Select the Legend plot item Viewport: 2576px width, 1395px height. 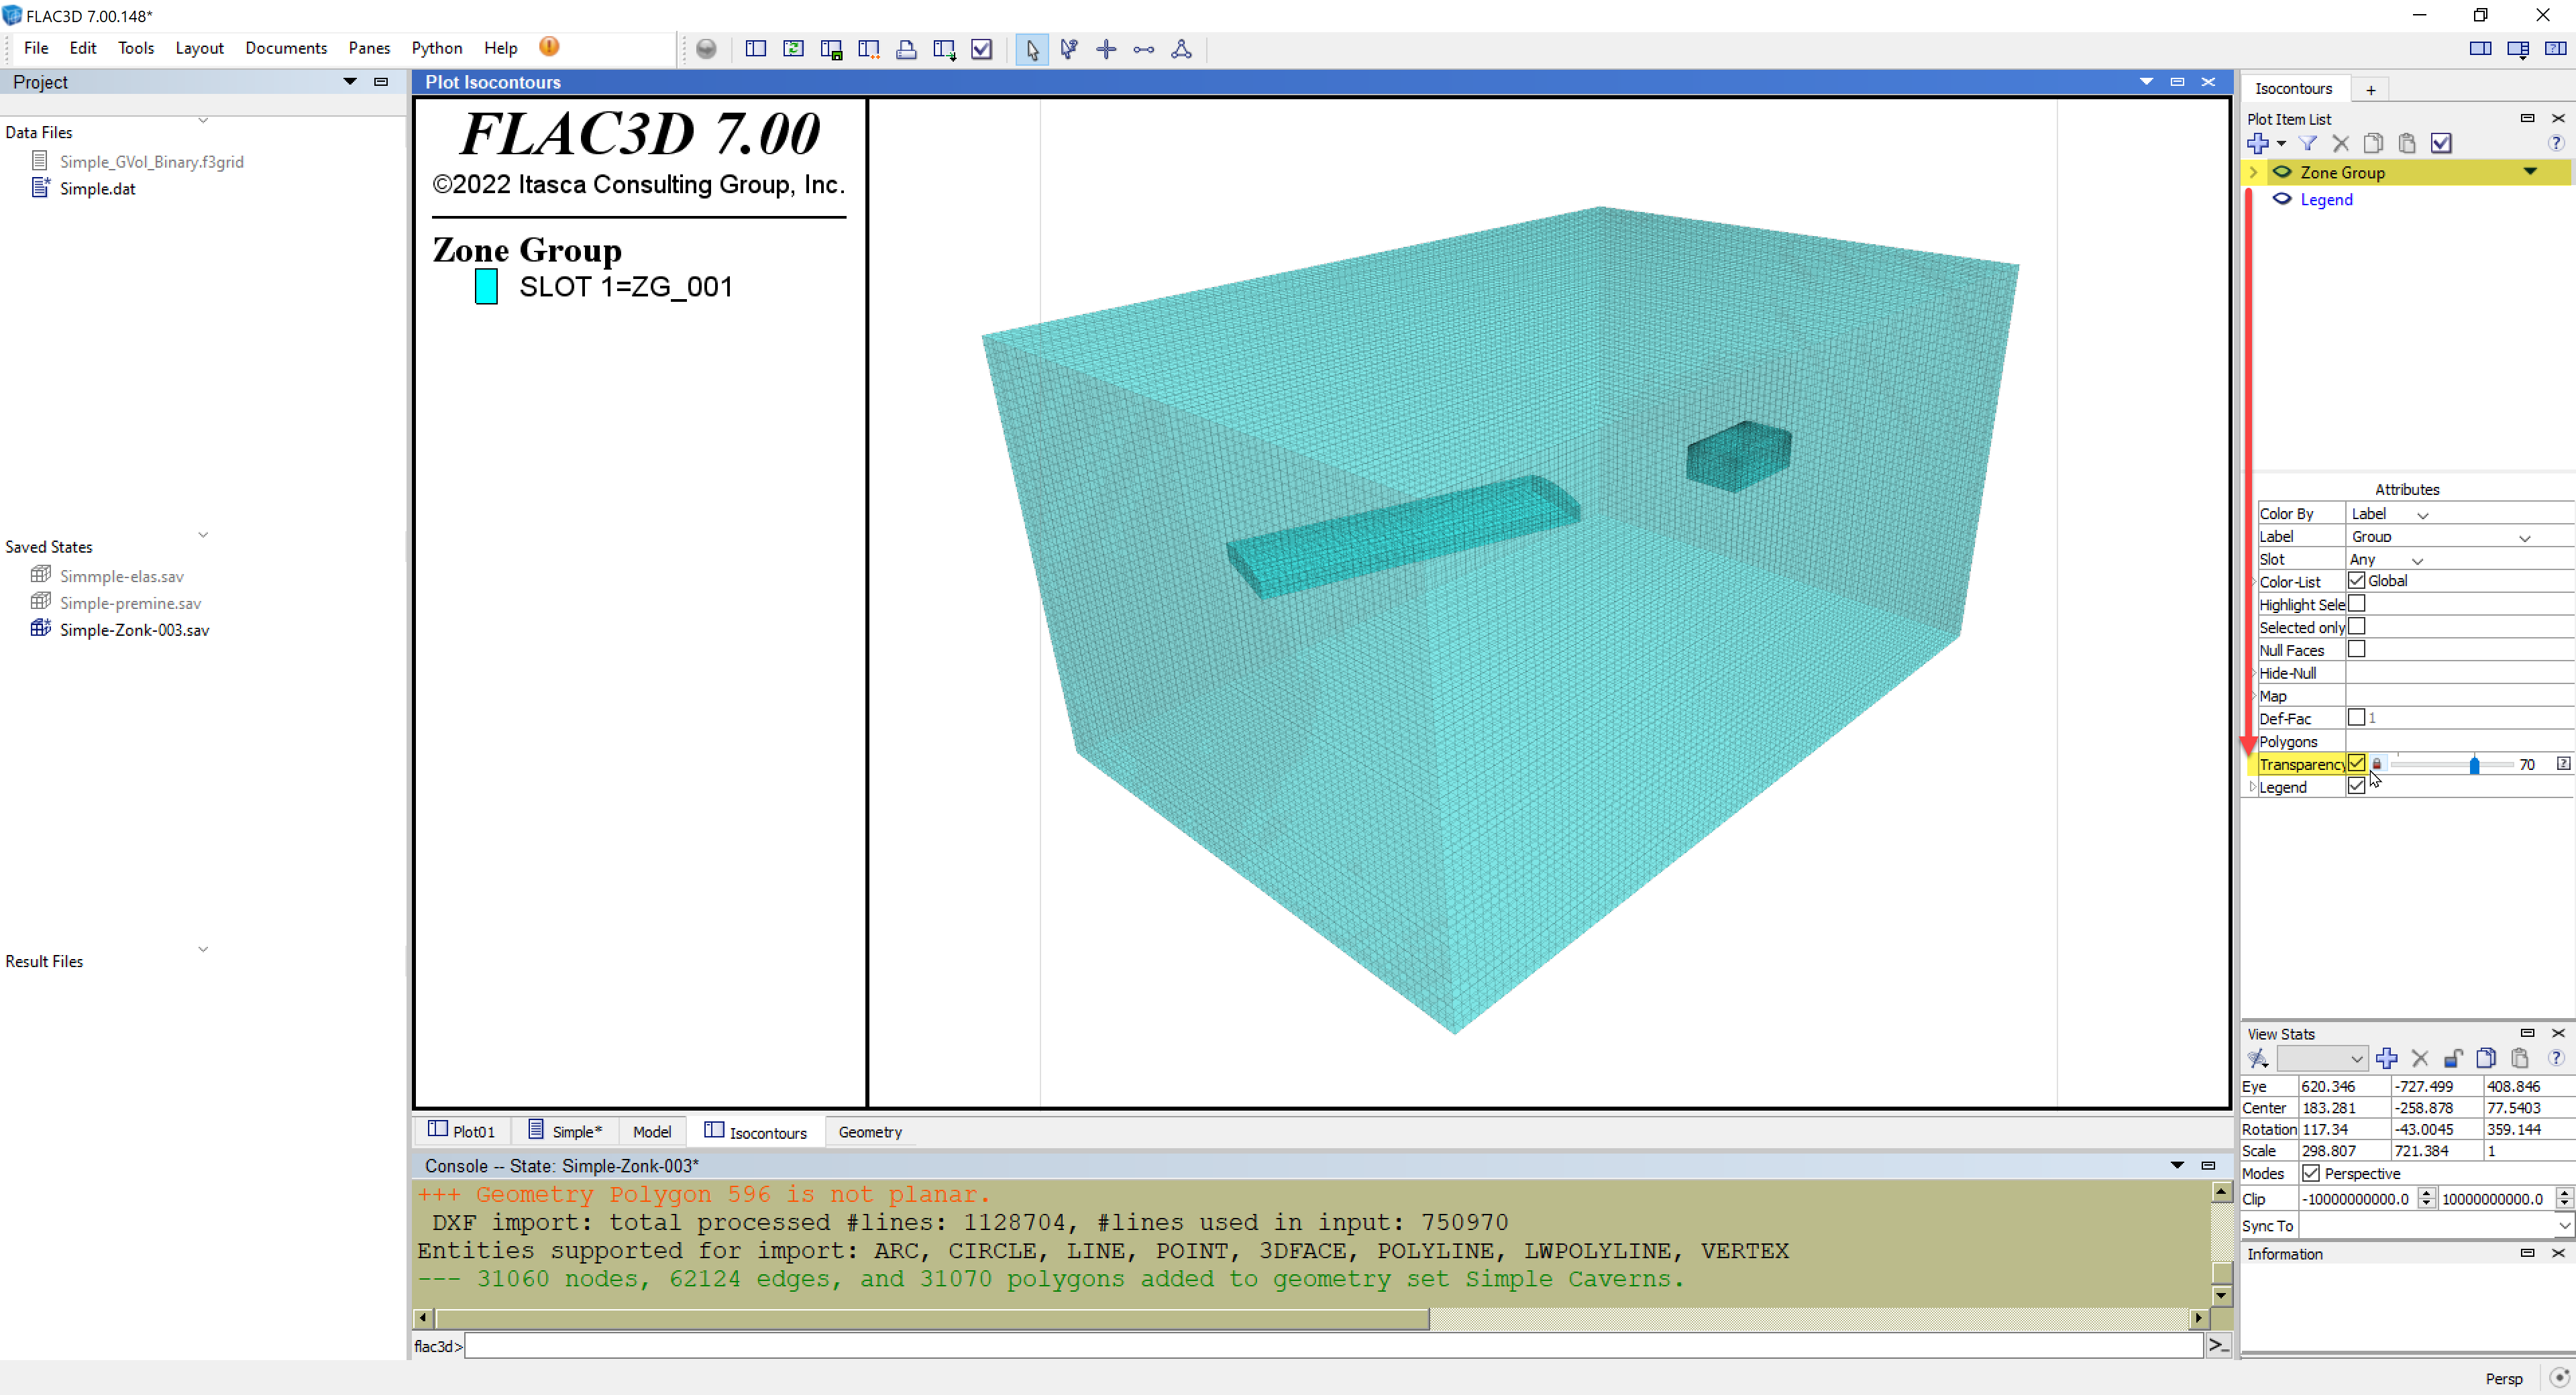(2326, 199)
